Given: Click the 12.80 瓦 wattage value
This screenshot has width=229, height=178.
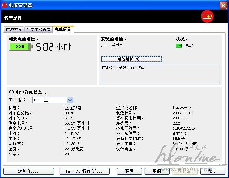Looking at the screenshot, I should pyautogui.click(x=73, y=144).
